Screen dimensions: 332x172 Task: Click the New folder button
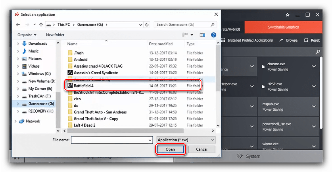(x=55, y=35)
